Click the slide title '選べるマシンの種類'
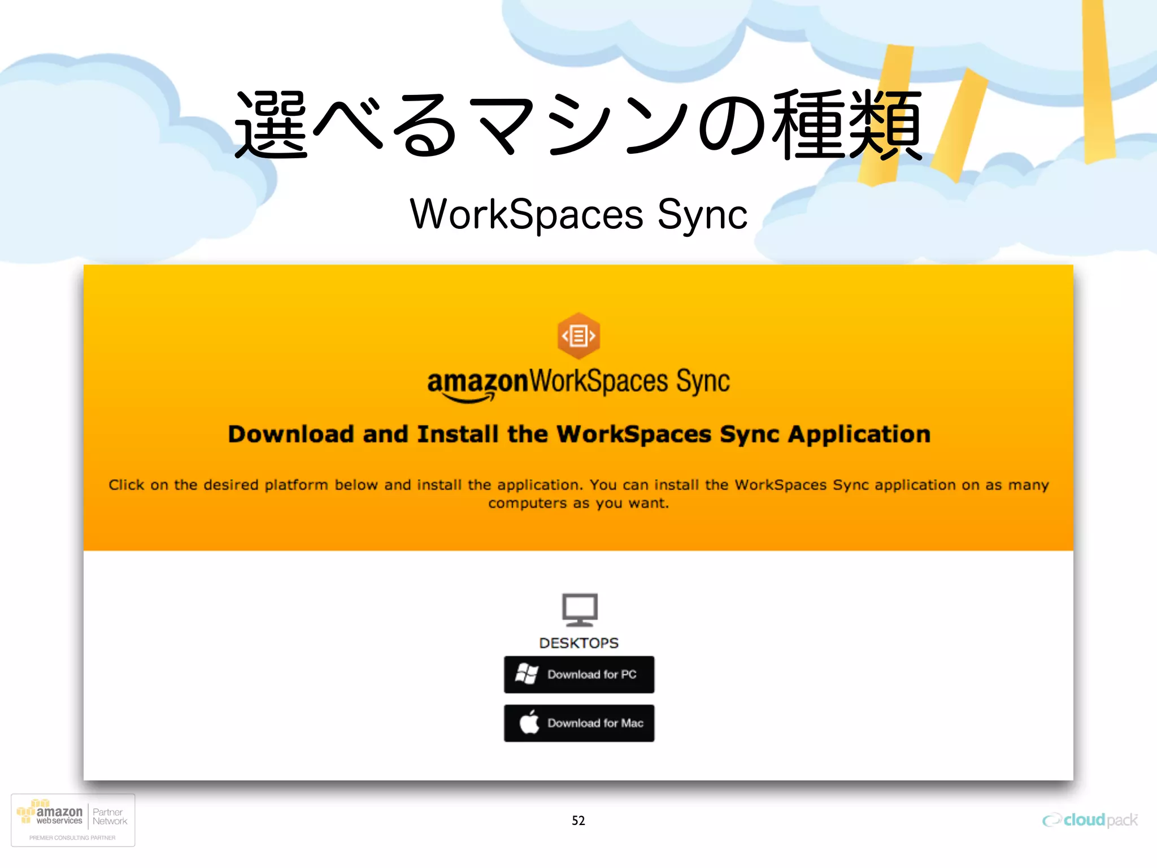1157x868 pixels. click(x=578, y=124)
